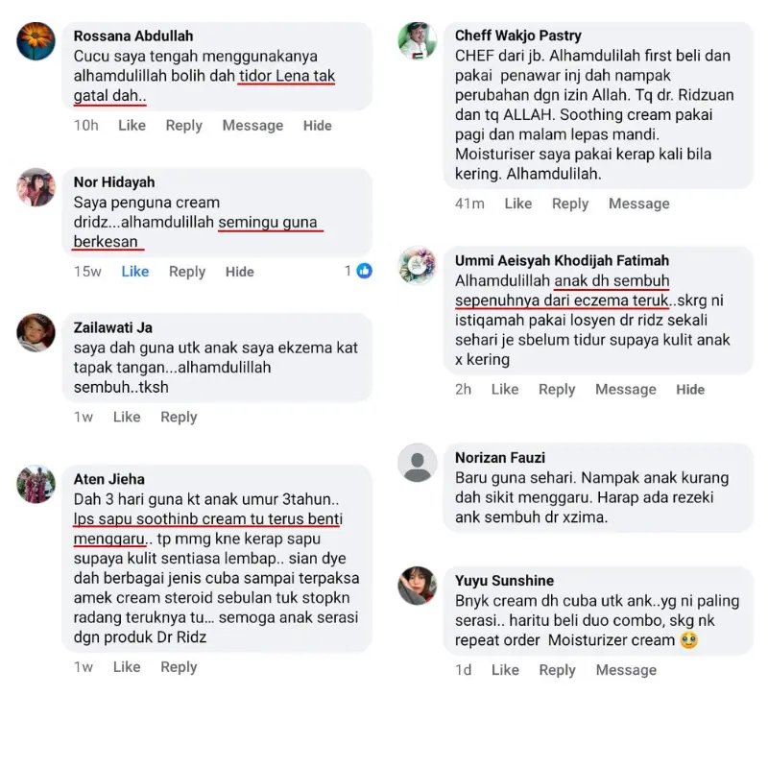Screen dimensions: 768x768
Task: Open Yuyu Sunshine's profile picture
Action: click(418, 586)
